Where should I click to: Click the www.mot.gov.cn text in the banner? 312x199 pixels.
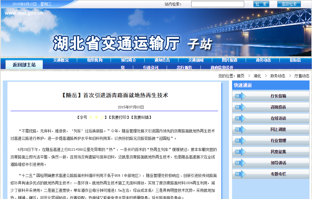pyautogui.click(x=24, y=13)
